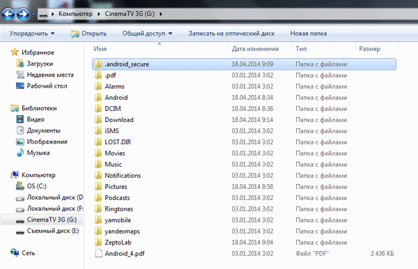Viewport: 418px width, 269px height.
Task: Click the Рабочий стол desktop icon
Action: coord(20,86)
